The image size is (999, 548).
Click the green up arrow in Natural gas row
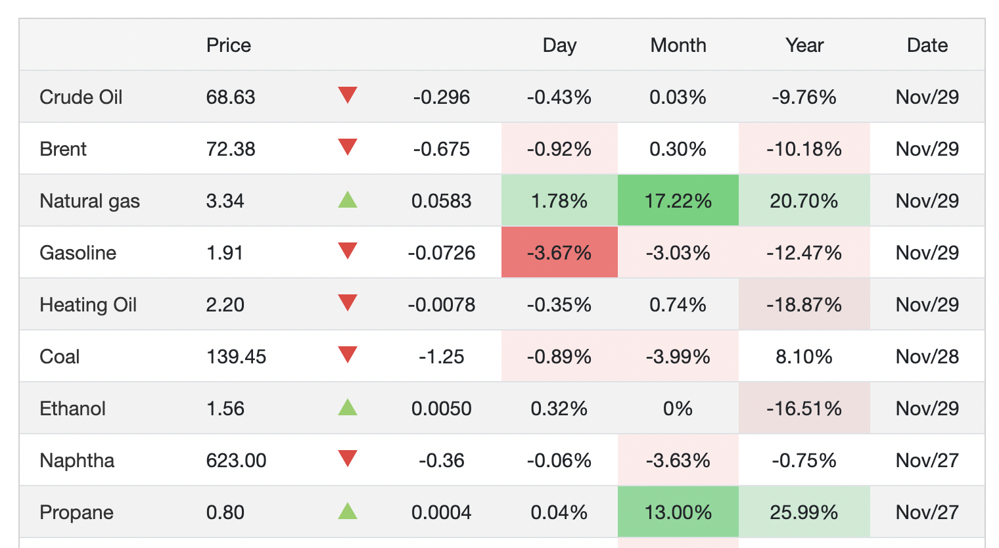pos(347,199)
